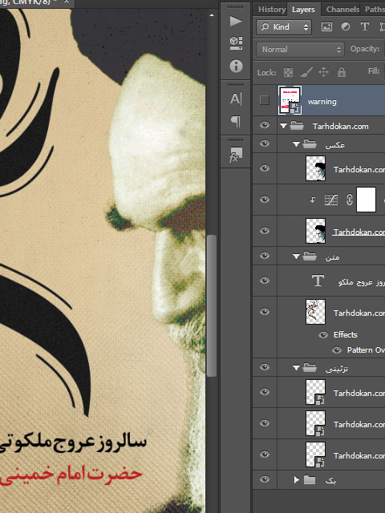
Task: Click the clipping mask arrow on Curves layer
Action: pyautogui.click(x=313, y=200)
